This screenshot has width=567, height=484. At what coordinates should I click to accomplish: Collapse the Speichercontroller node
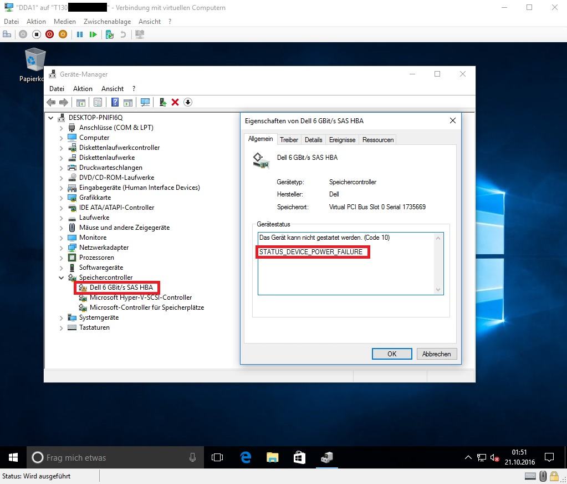[61, 278]
